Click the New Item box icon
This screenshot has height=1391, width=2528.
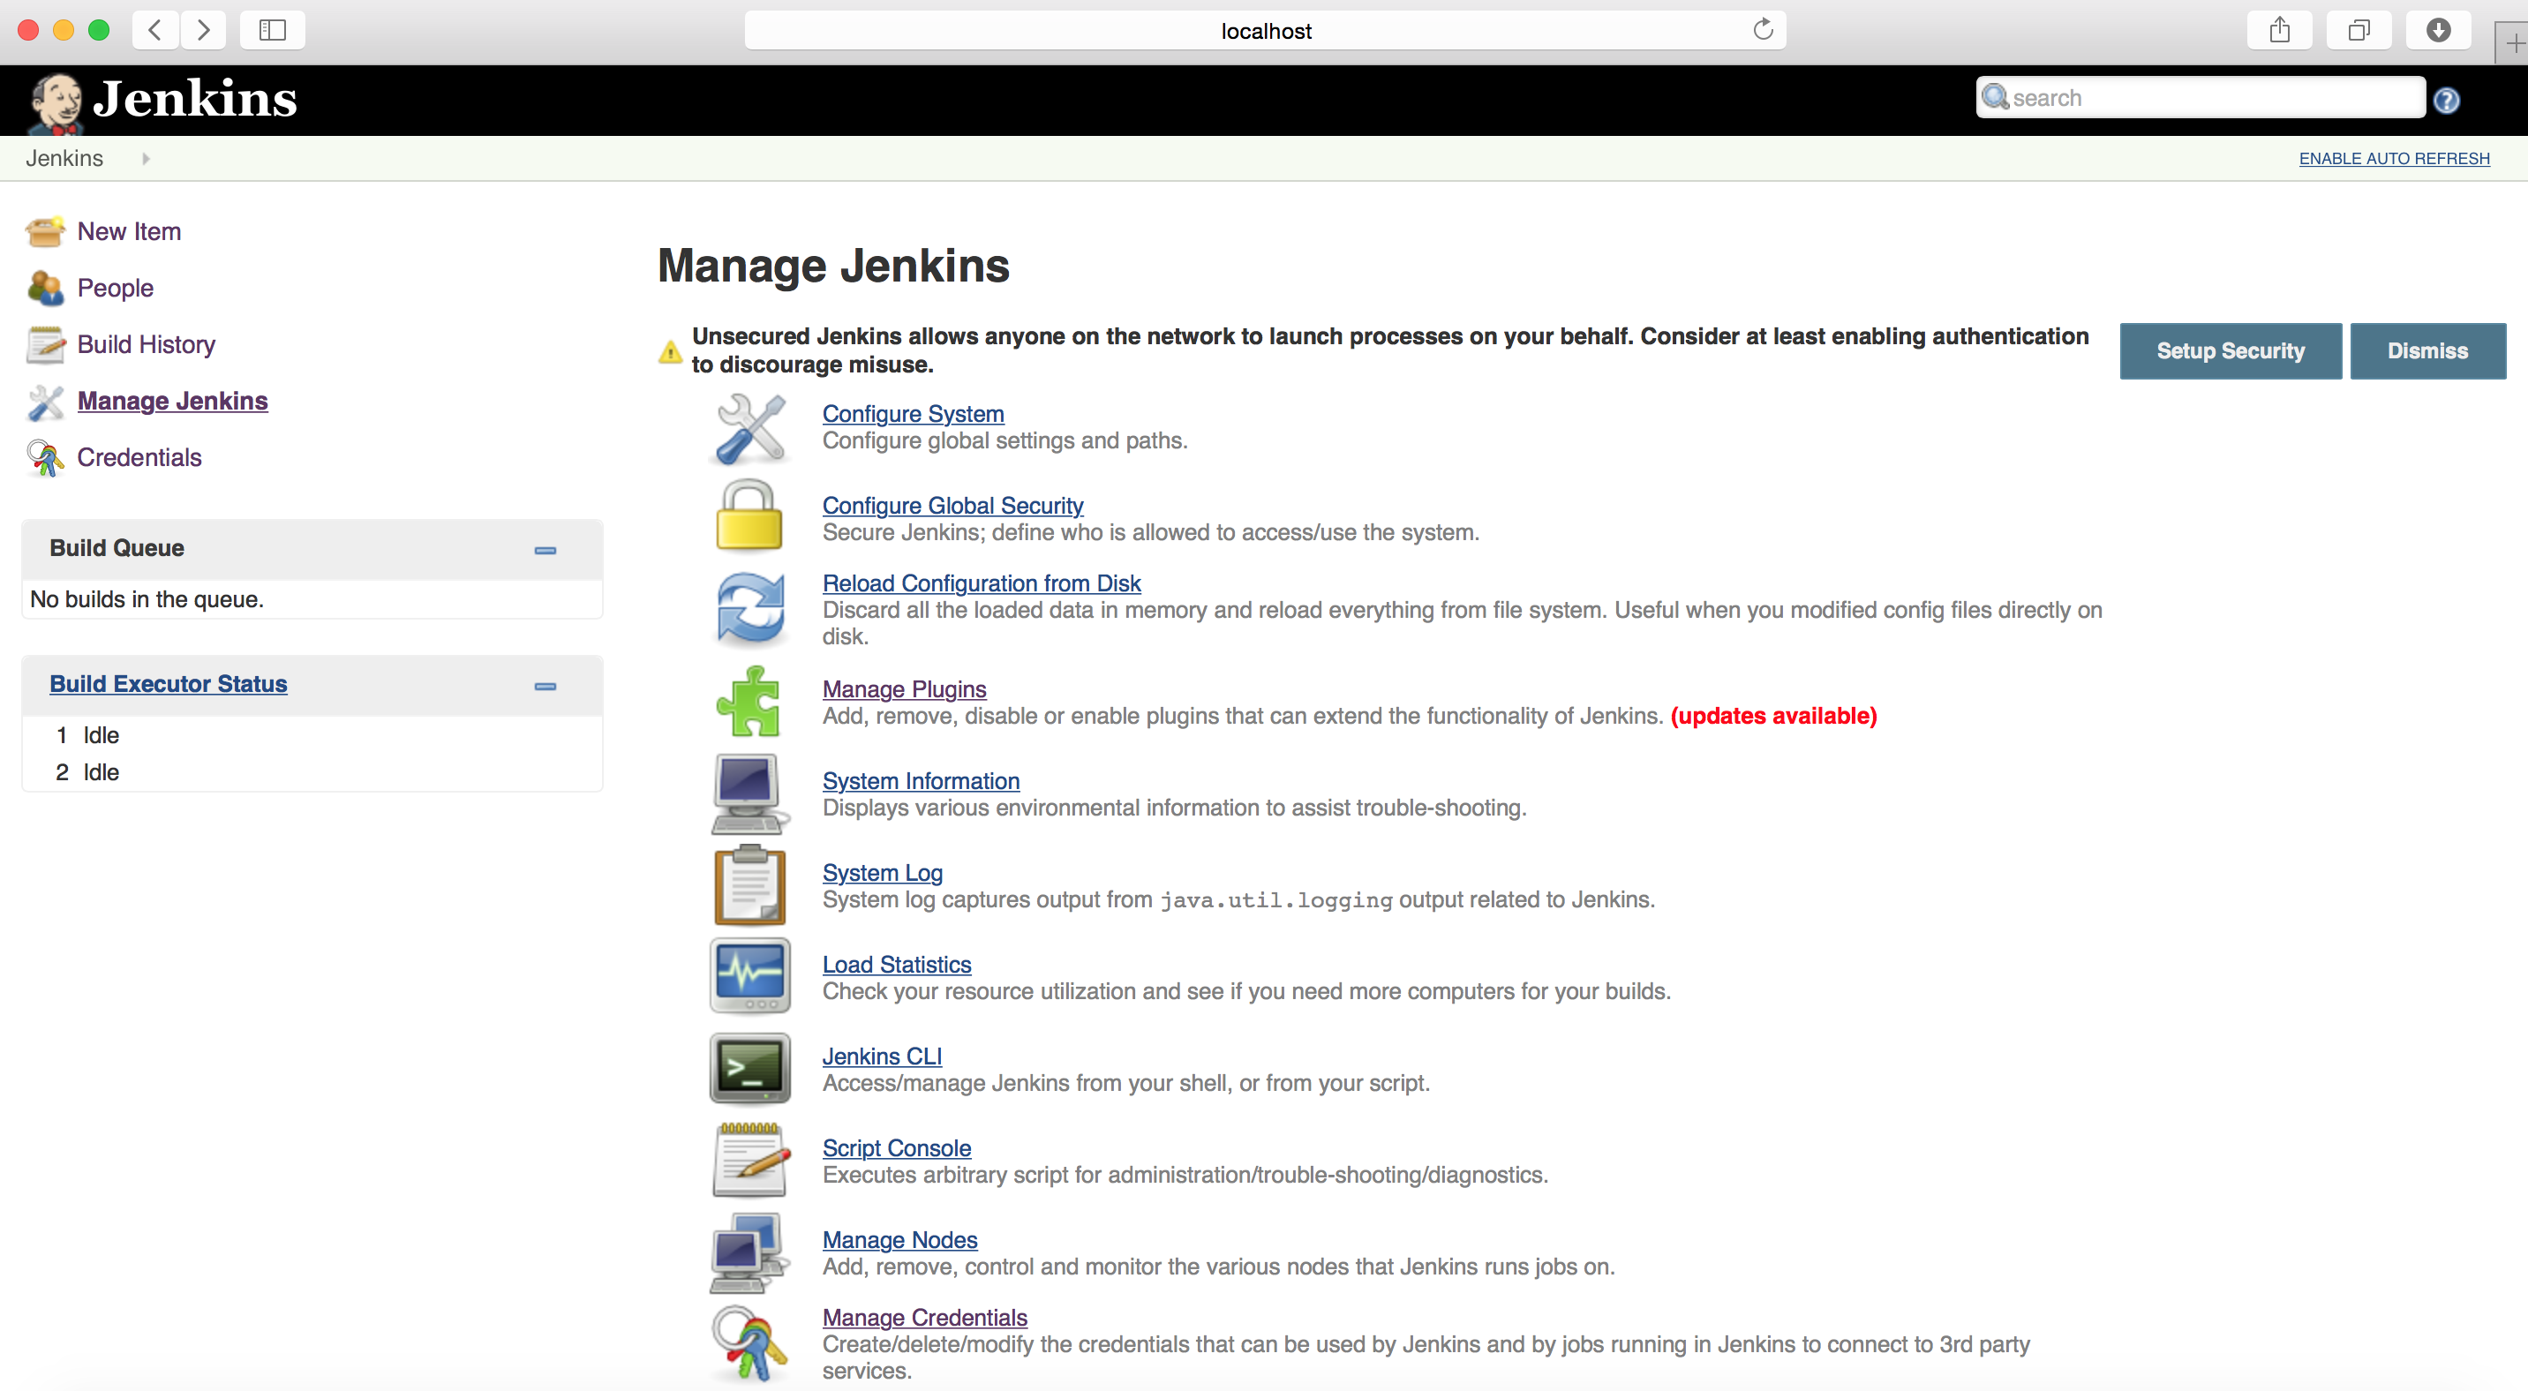[45, 231]
